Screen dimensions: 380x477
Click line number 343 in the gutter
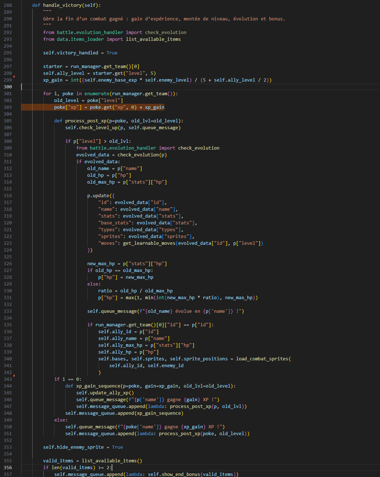coord(8,379)
